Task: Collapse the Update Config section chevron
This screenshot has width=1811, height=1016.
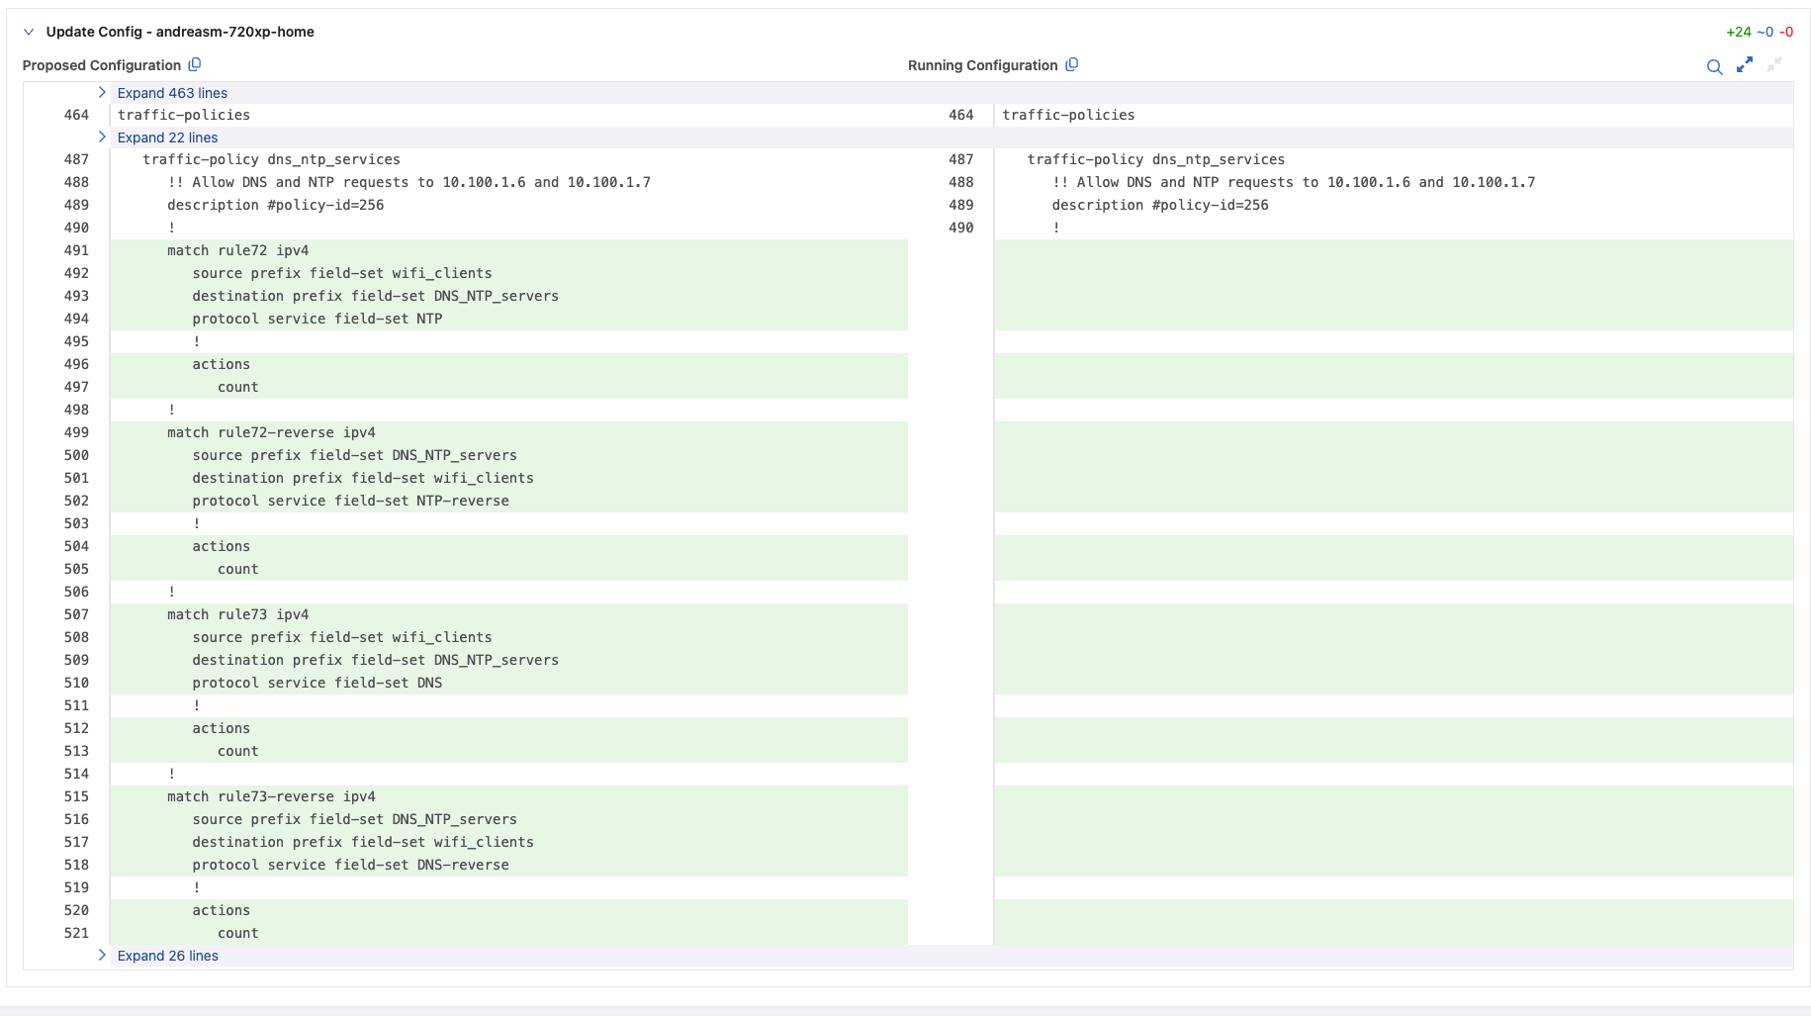Action: click(29, 32)
